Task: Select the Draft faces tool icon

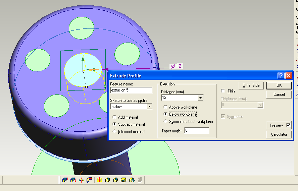Action: point(132,180)
